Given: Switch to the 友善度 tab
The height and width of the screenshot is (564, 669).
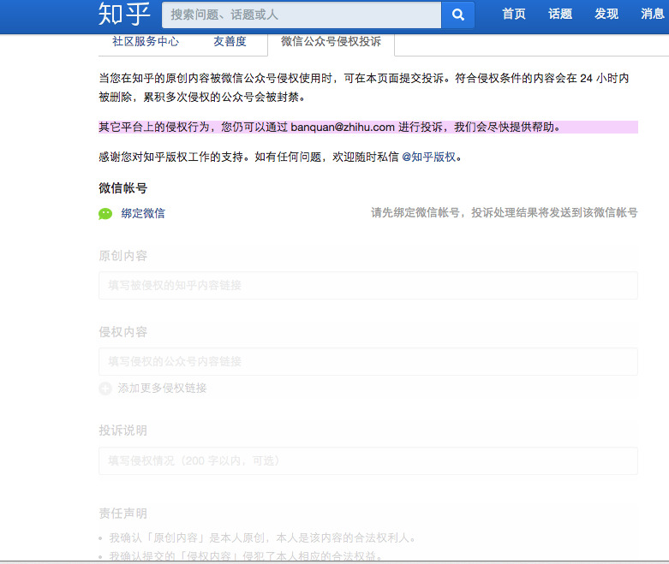Looking at the screenshot, I should pyautogui.click(x=230, y=41).
